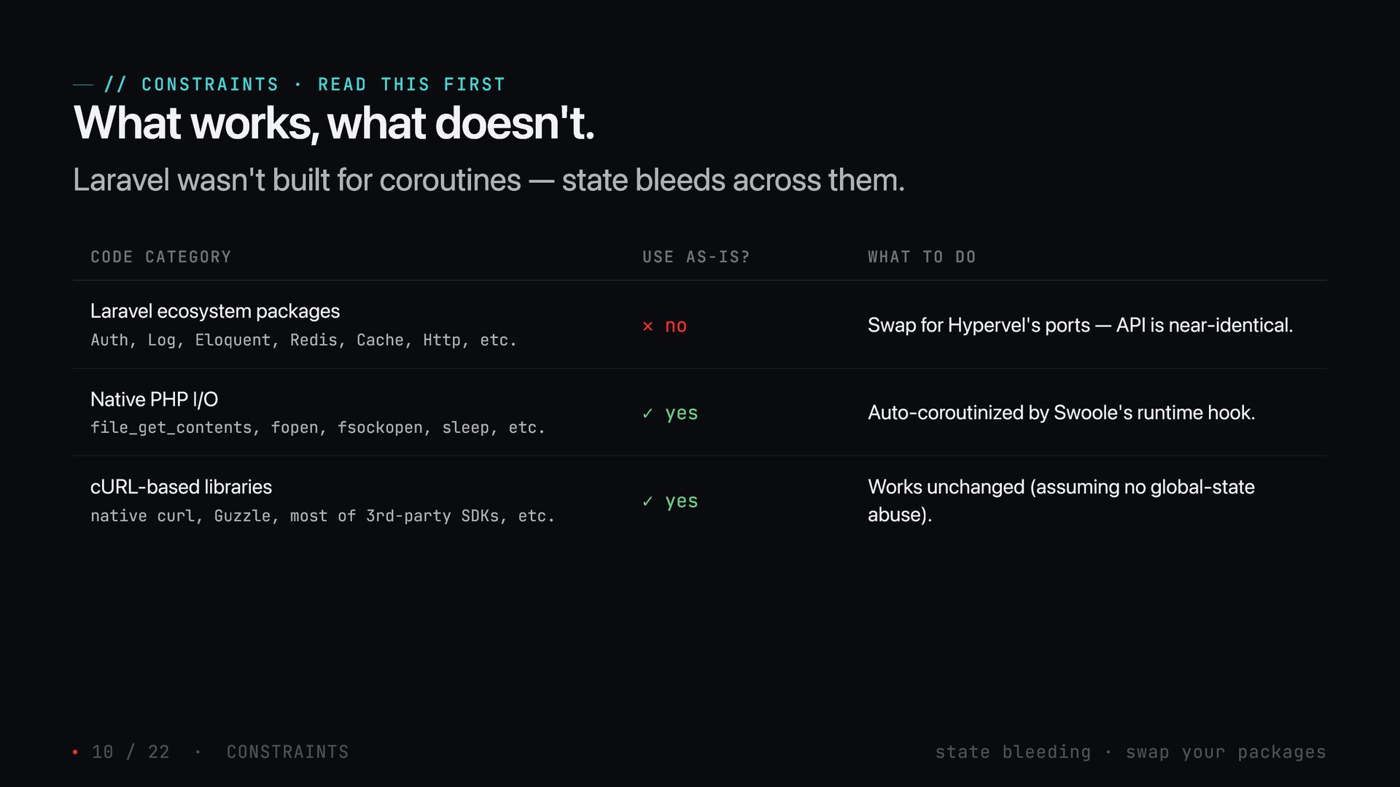Select the 'WHAT TO DO' column header
1400x787 pixels.
pyautogui.click(x=922, y=257)
